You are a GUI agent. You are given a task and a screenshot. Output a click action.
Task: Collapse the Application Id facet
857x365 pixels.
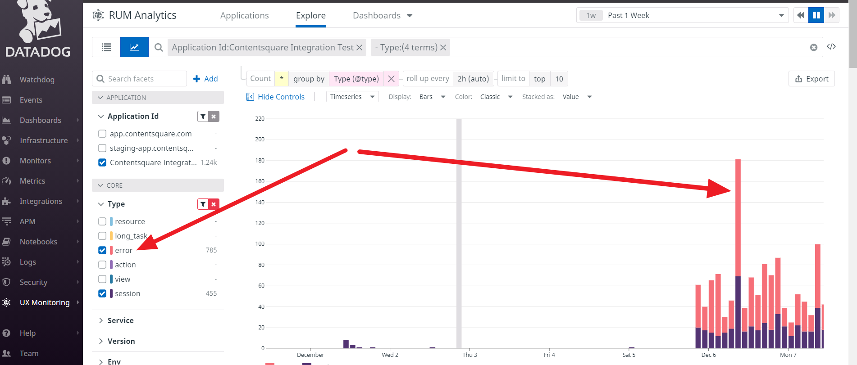(x=101, y=117)
